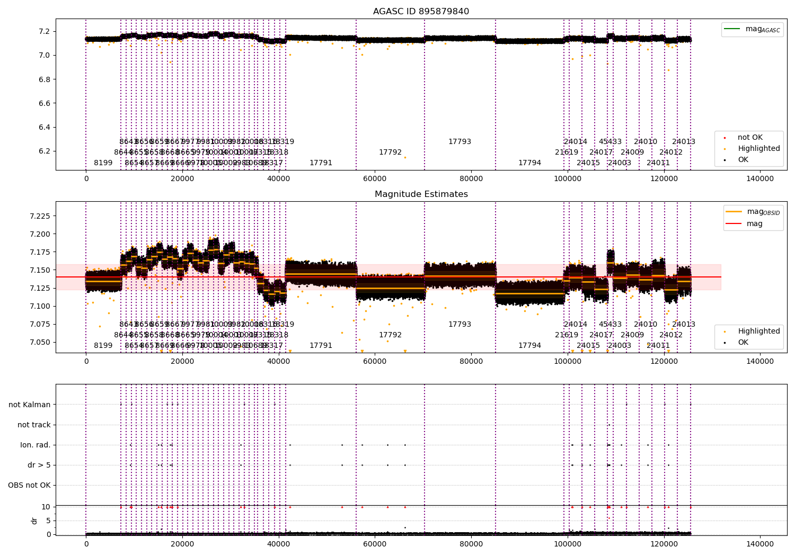Image resolution: width=795 pixels, height=556 pixels.
Task: Click the red mean mag line in middle plot
Action: pyautogui.click(x=388, y=277)
